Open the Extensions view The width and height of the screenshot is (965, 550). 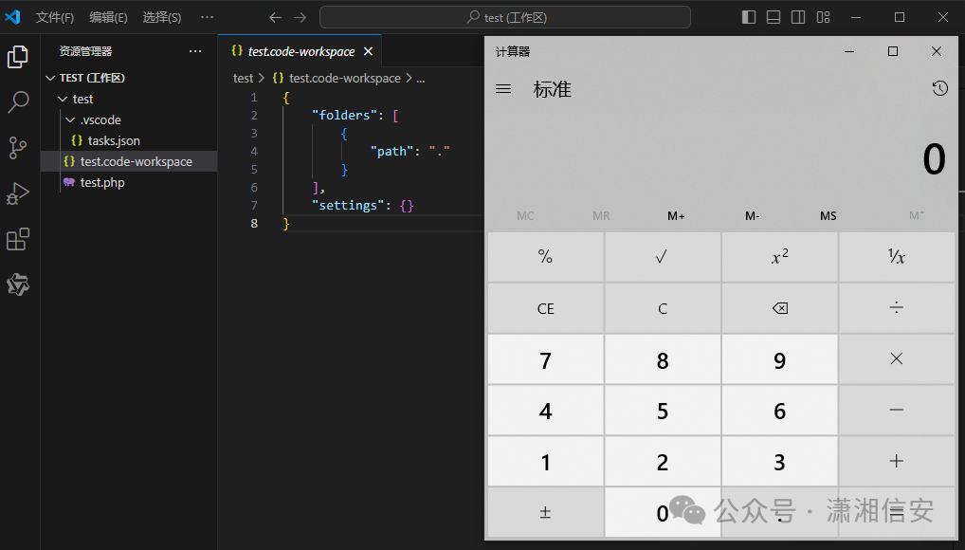pos(18,239)
